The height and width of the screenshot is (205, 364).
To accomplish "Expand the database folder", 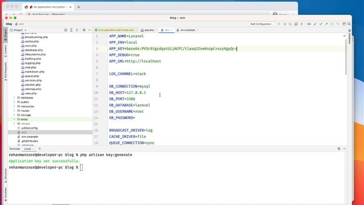I will coord(14,97).
